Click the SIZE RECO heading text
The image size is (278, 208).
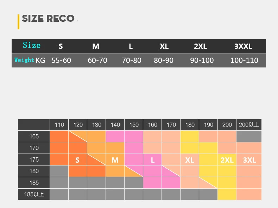tap(48, 18)
